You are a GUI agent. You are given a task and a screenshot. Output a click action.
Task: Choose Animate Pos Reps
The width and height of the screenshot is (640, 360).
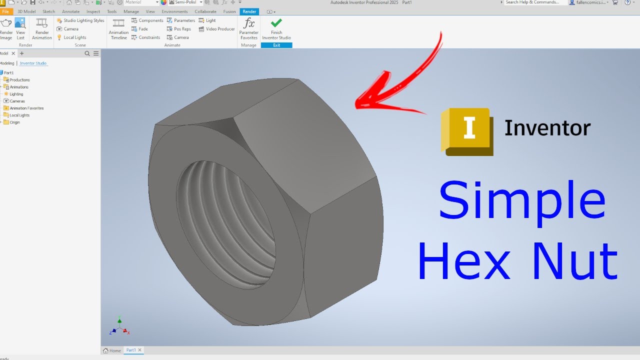179,29
